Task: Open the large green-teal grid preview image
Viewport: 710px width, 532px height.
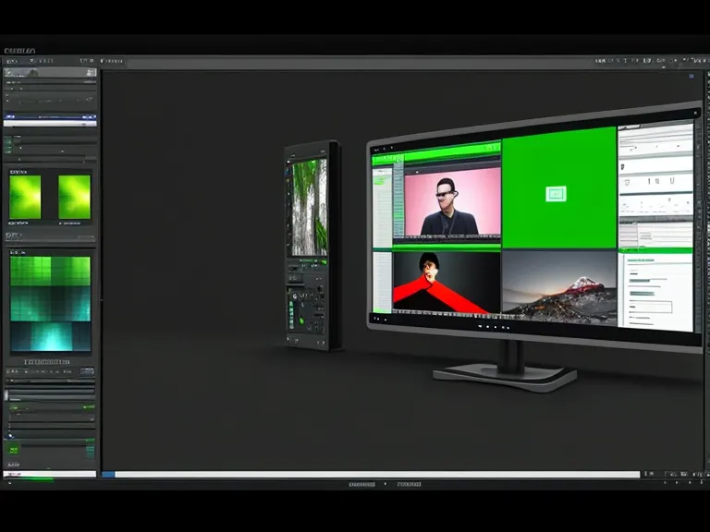Action: [50, 304]
